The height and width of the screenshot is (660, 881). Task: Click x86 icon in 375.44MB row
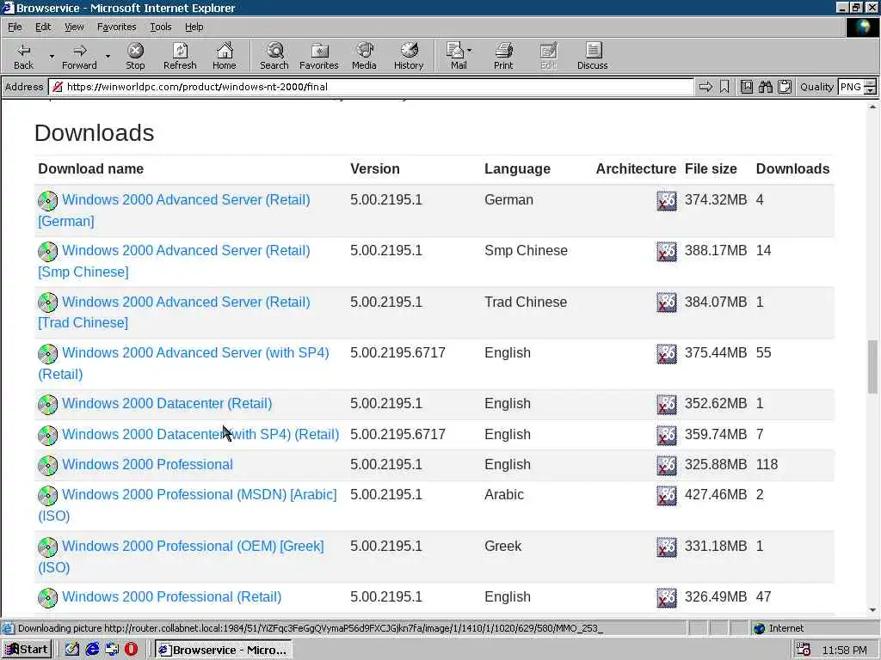click(x=667, y=354)
